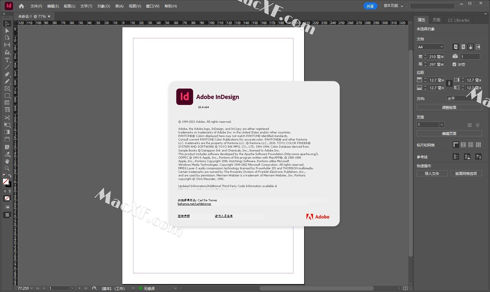Screen dimensions: 490x292
Task: Open the [基本] (工作) profile dropdown
Action: (133, 288)
